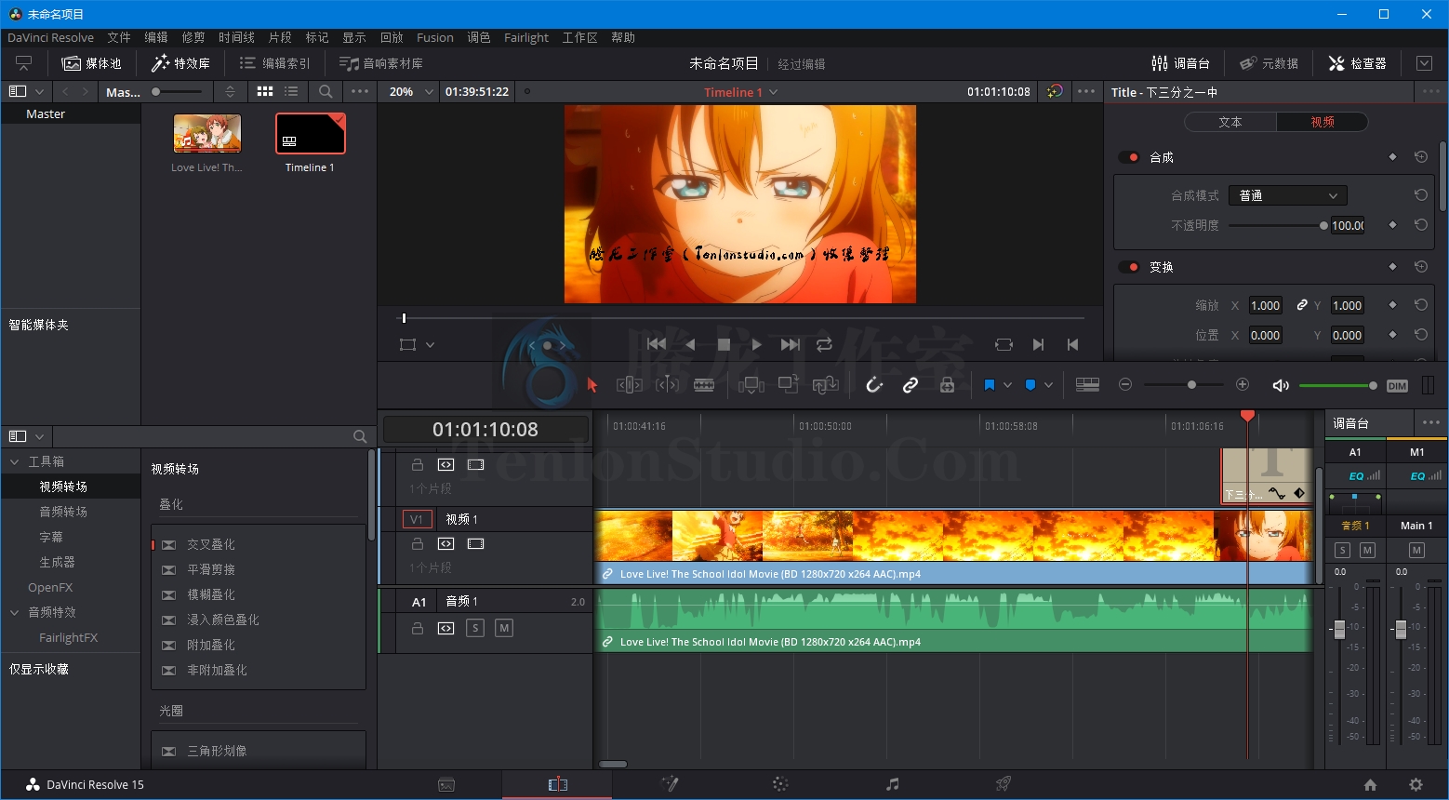Toggle the 合成 composite enable switch
1449x800 pixels.
tap(1129, 157)
